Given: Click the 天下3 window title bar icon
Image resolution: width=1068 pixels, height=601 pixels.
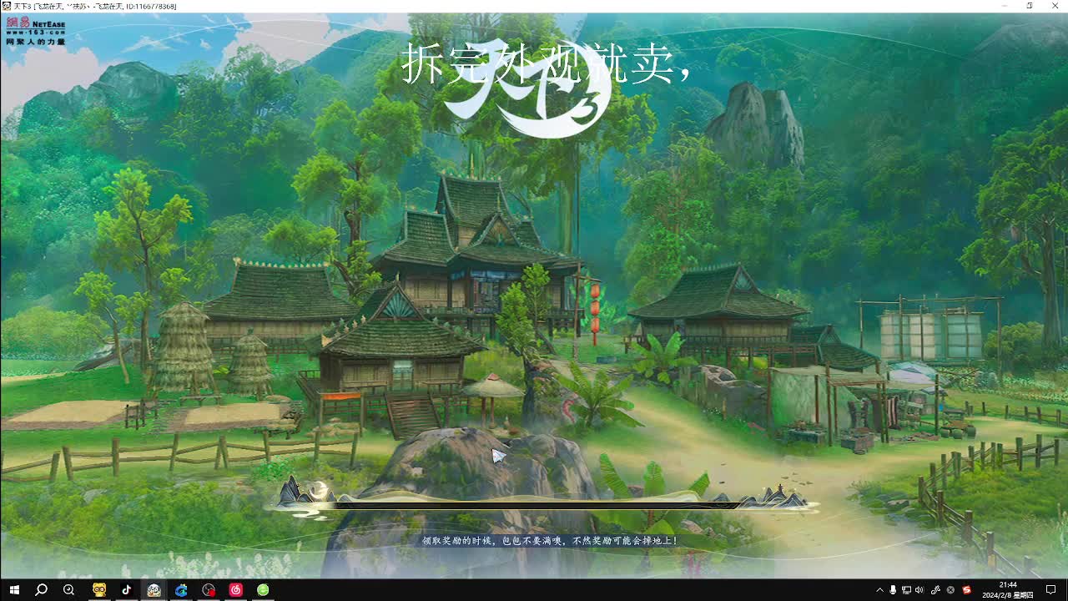Looking at the screenshot, I should tap(7, 6).
